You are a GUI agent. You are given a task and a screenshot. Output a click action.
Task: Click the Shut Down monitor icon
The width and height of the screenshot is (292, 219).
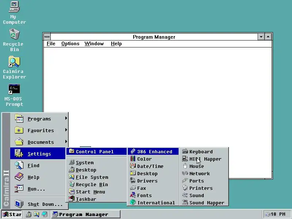[x=19, y=204]
